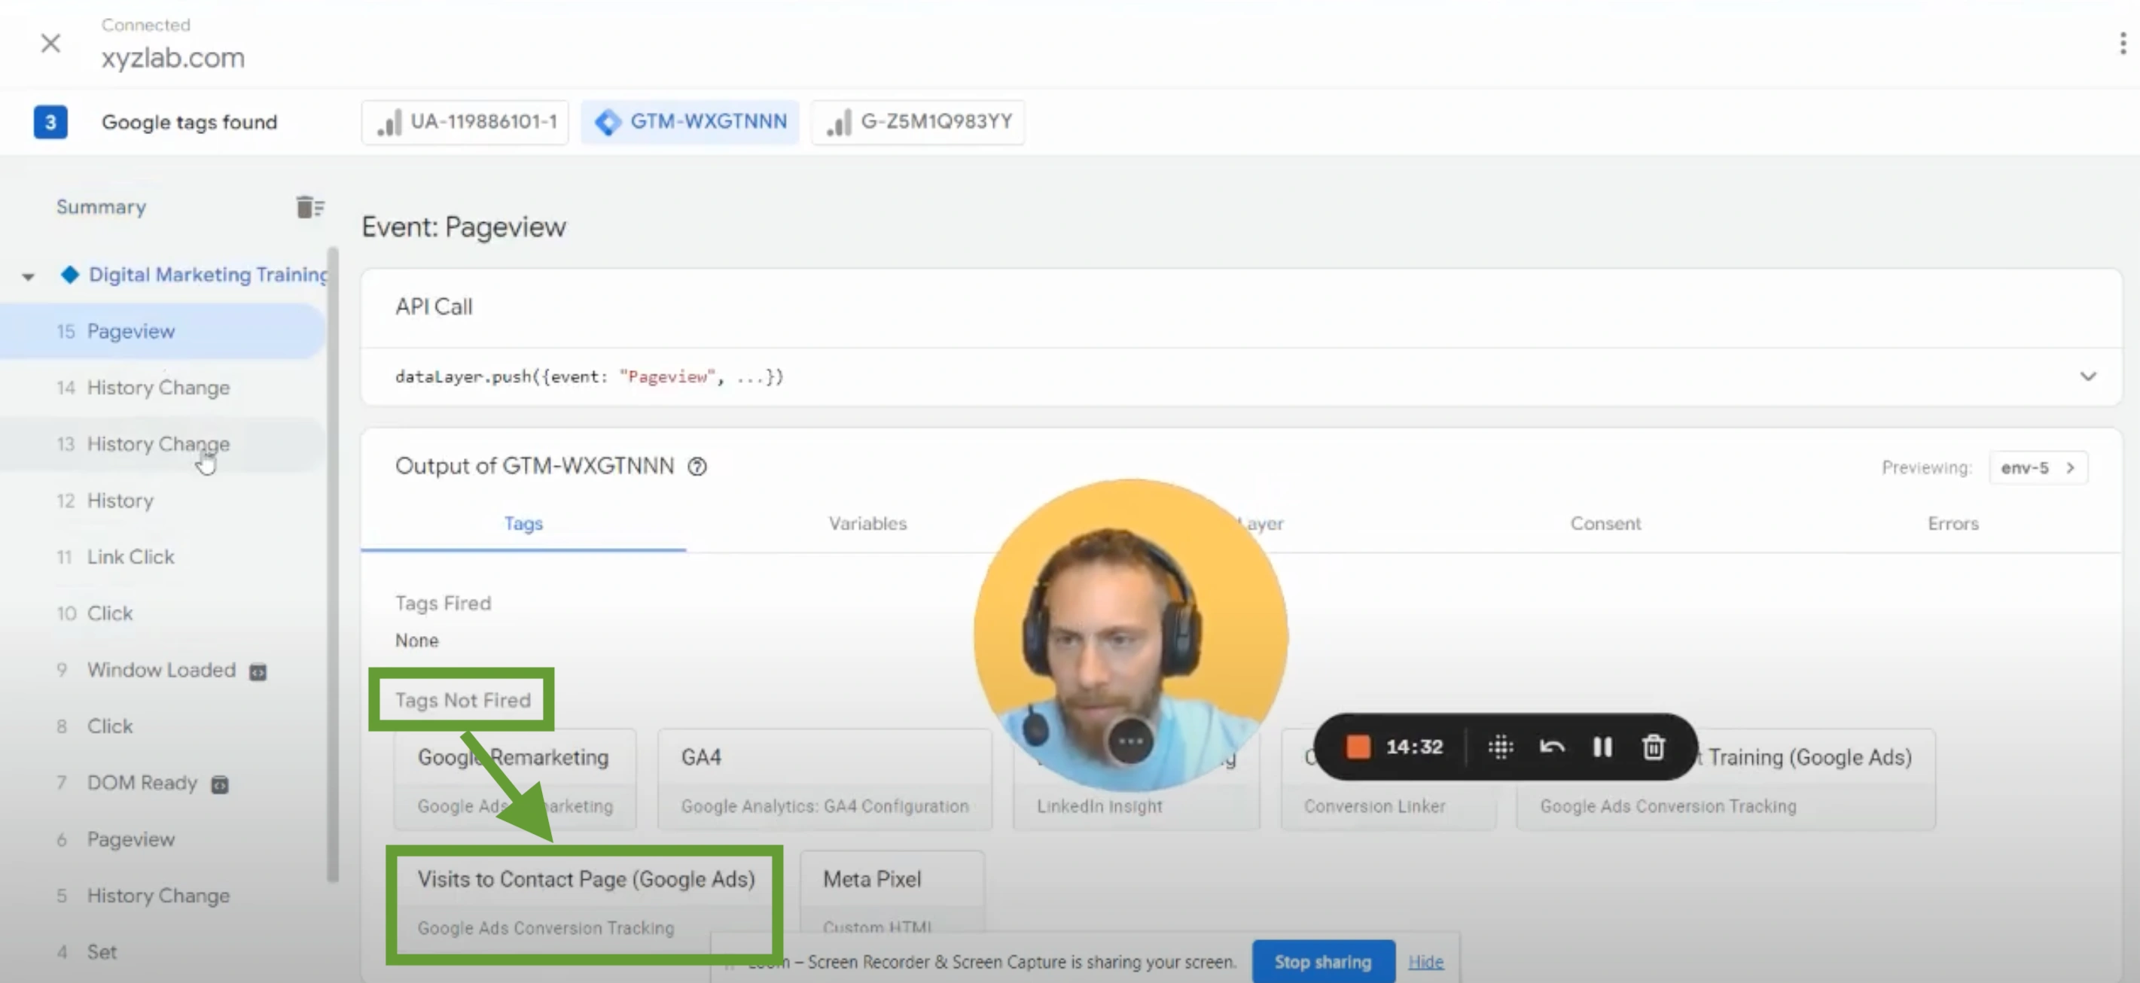Select event 13 History Change
2140x983 pixels.
tap(162, 444)
